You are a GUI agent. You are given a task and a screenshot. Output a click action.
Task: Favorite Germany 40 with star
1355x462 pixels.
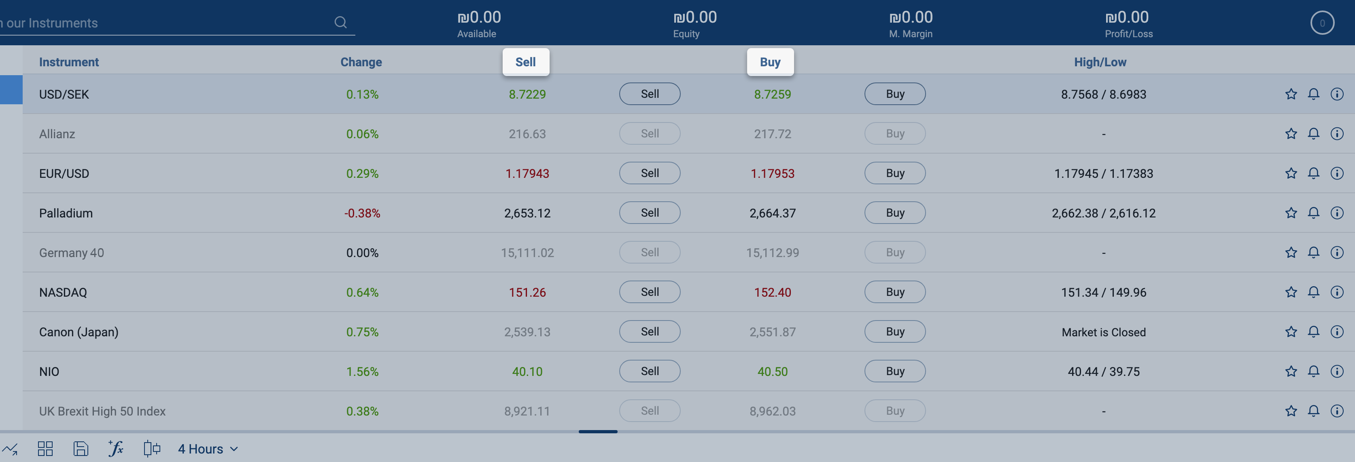[1291, 252]
